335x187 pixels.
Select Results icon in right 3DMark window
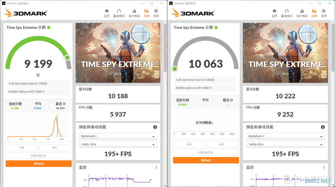314,11
